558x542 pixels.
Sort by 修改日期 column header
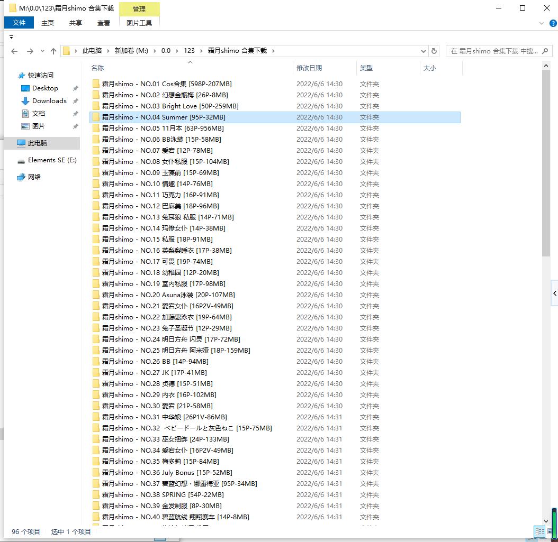click(x=309, y=68)
